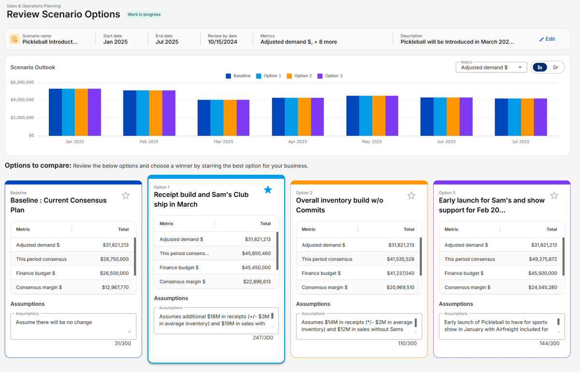Click the Baseline assumptions resize handle
Image resolution: width=580 pixels, height=372 pixels.
point(129,331)
